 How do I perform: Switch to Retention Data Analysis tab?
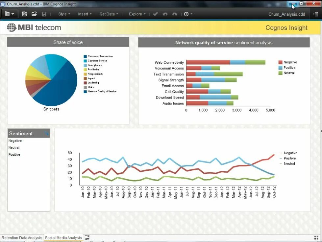(22, 238)
